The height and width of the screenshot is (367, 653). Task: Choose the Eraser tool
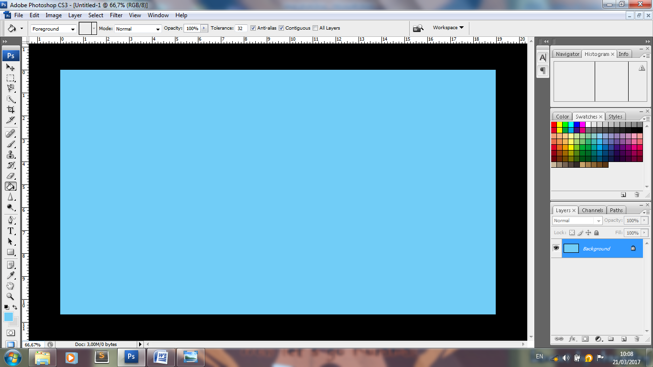(11, 176)
